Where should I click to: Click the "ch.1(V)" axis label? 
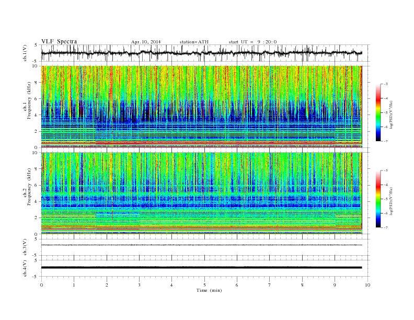coord(25,54)
